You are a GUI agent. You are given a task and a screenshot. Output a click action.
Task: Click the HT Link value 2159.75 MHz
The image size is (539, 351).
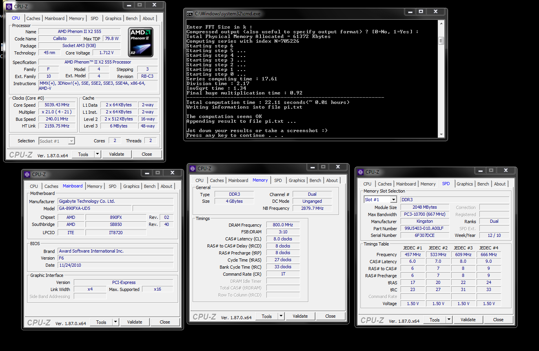pos(57,126)
